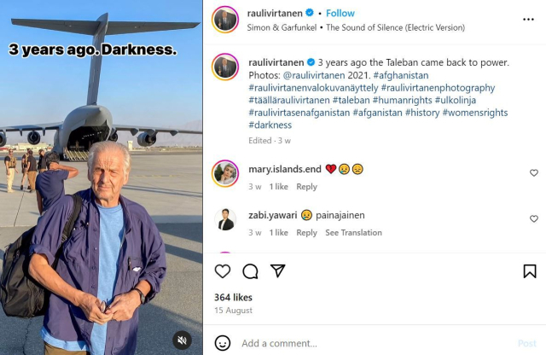Like the post with heart icon
This screenshot has height=355, width=546.
[x=223, y=271]
